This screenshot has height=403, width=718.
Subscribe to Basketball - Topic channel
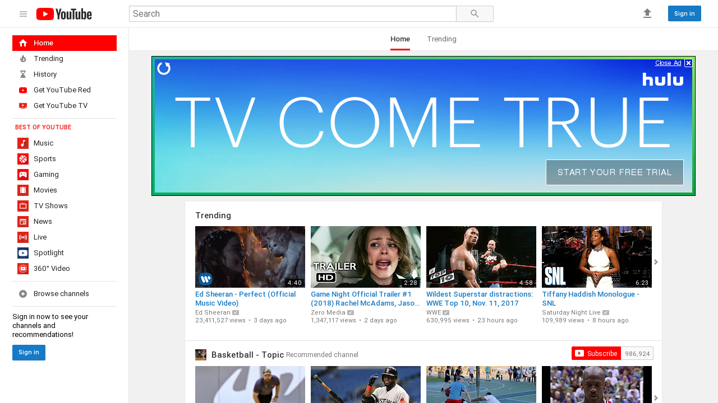click(x=596, y=353)
